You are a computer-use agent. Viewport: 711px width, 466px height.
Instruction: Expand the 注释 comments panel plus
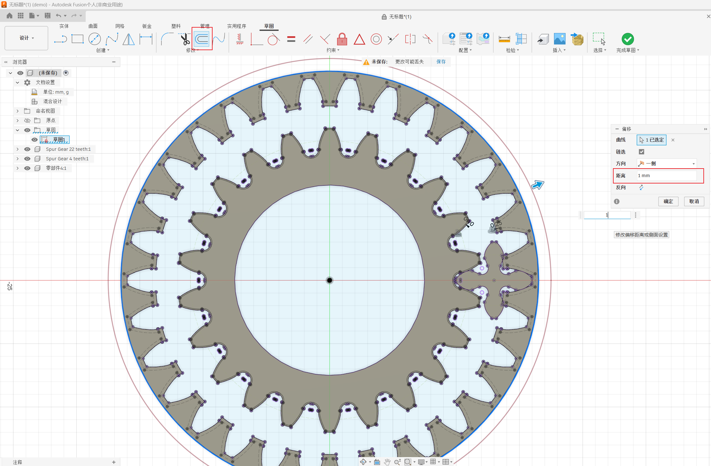coord(114,462)
